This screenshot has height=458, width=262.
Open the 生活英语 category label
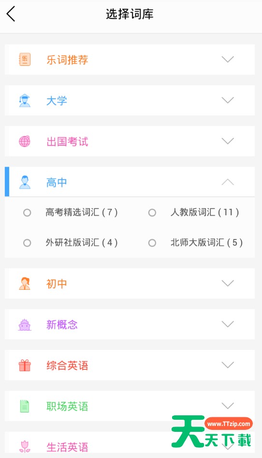pyautogui.click(x=67, y=447)
